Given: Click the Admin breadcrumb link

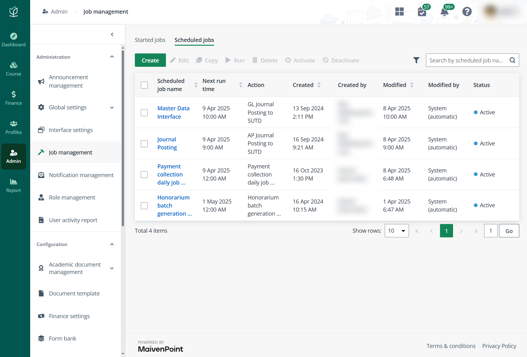Looking at the screenshot, I should point(55,11).
